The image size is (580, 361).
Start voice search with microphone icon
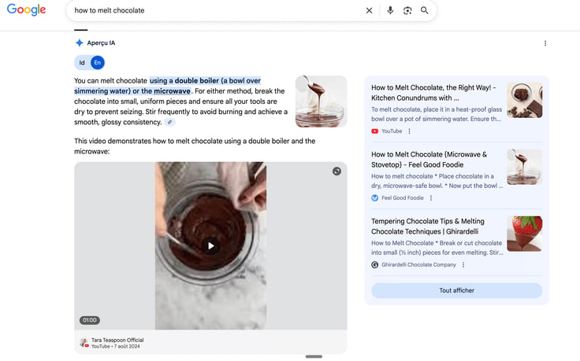point(390,11)
